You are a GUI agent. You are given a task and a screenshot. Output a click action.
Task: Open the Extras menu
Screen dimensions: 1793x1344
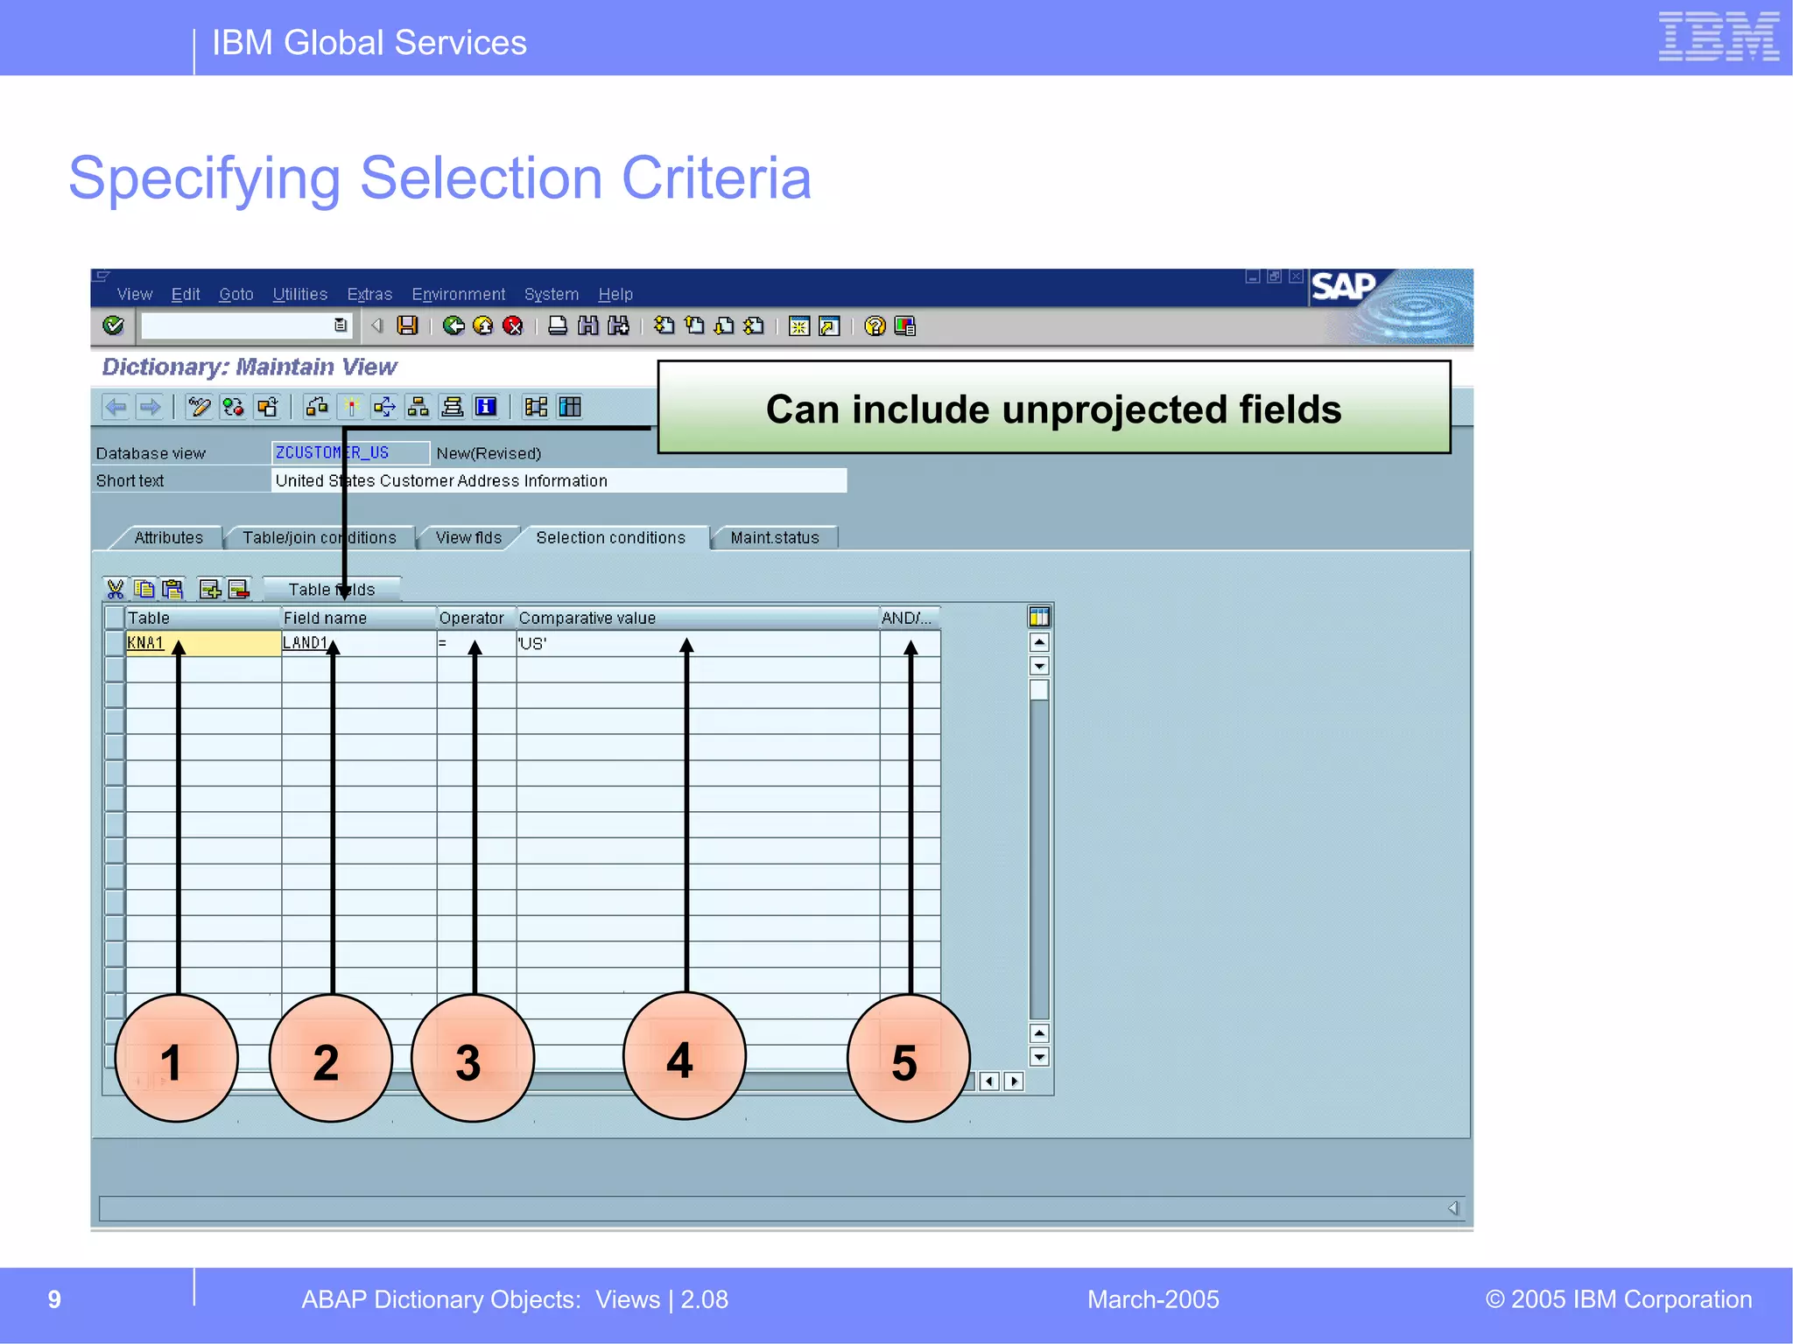pos(369,295)
